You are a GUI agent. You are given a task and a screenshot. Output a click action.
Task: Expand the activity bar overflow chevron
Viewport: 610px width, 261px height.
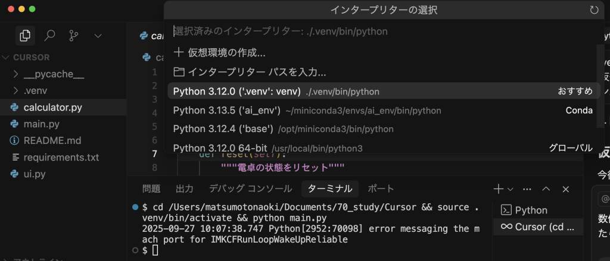[98, 36]
